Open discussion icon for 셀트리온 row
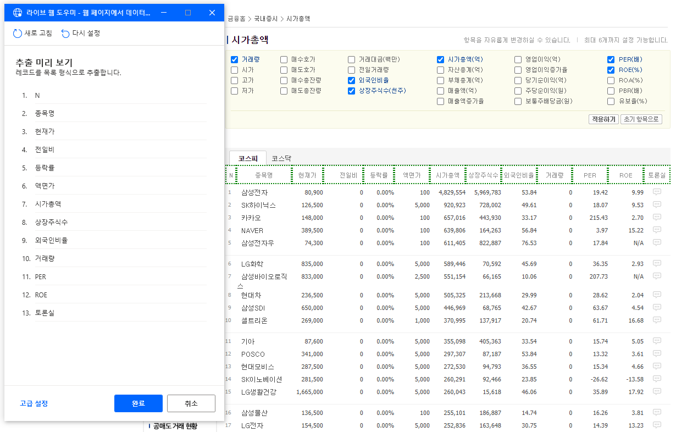Image resolution: width=676 pixels, height=432 pixels. (657, 320)
